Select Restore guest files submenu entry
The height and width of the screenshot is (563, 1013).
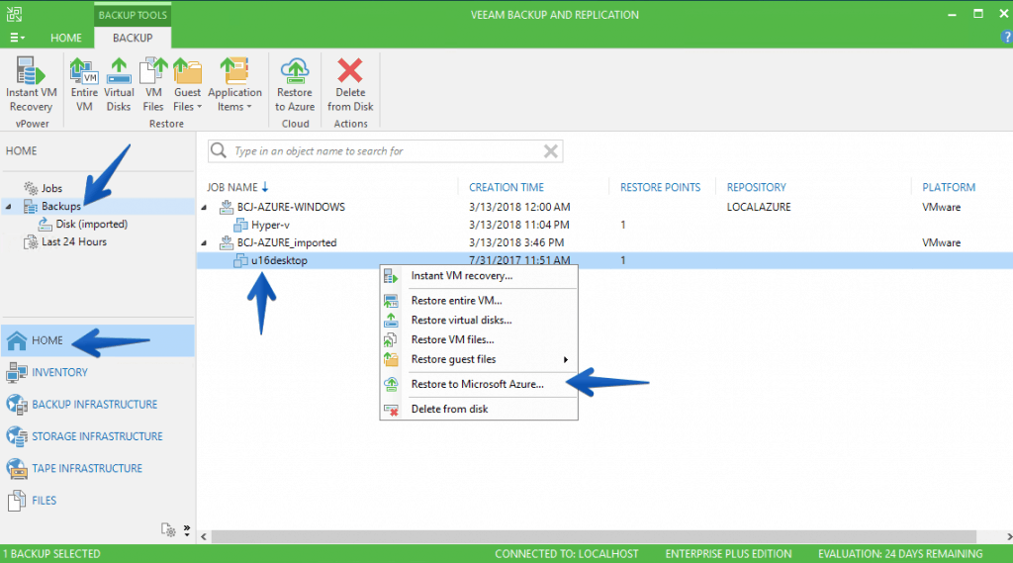coord(453,359)
